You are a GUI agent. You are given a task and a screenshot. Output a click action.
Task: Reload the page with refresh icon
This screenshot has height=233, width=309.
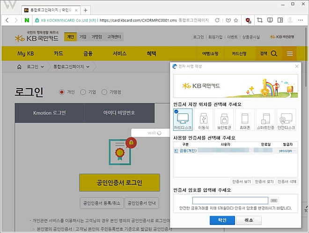tap(217, 20)
